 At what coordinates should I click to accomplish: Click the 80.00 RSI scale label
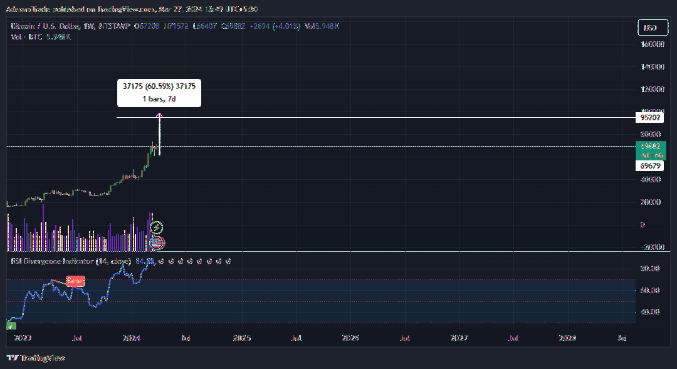pos(650,268)
